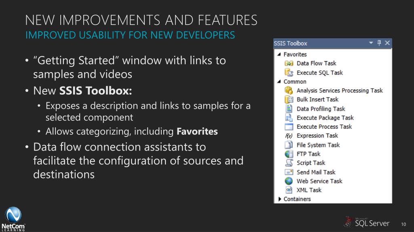Click the Execute Process Task icon
414x232 pixels.
pyautogui.click(x=289, y=127)
